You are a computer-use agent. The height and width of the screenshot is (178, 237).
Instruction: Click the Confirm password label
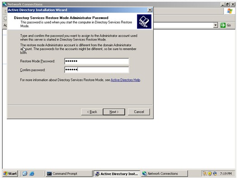point(33,70)
